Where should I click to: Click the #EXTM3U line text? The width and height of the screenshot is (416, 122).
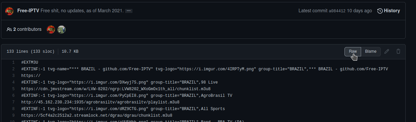pos(30,62)
